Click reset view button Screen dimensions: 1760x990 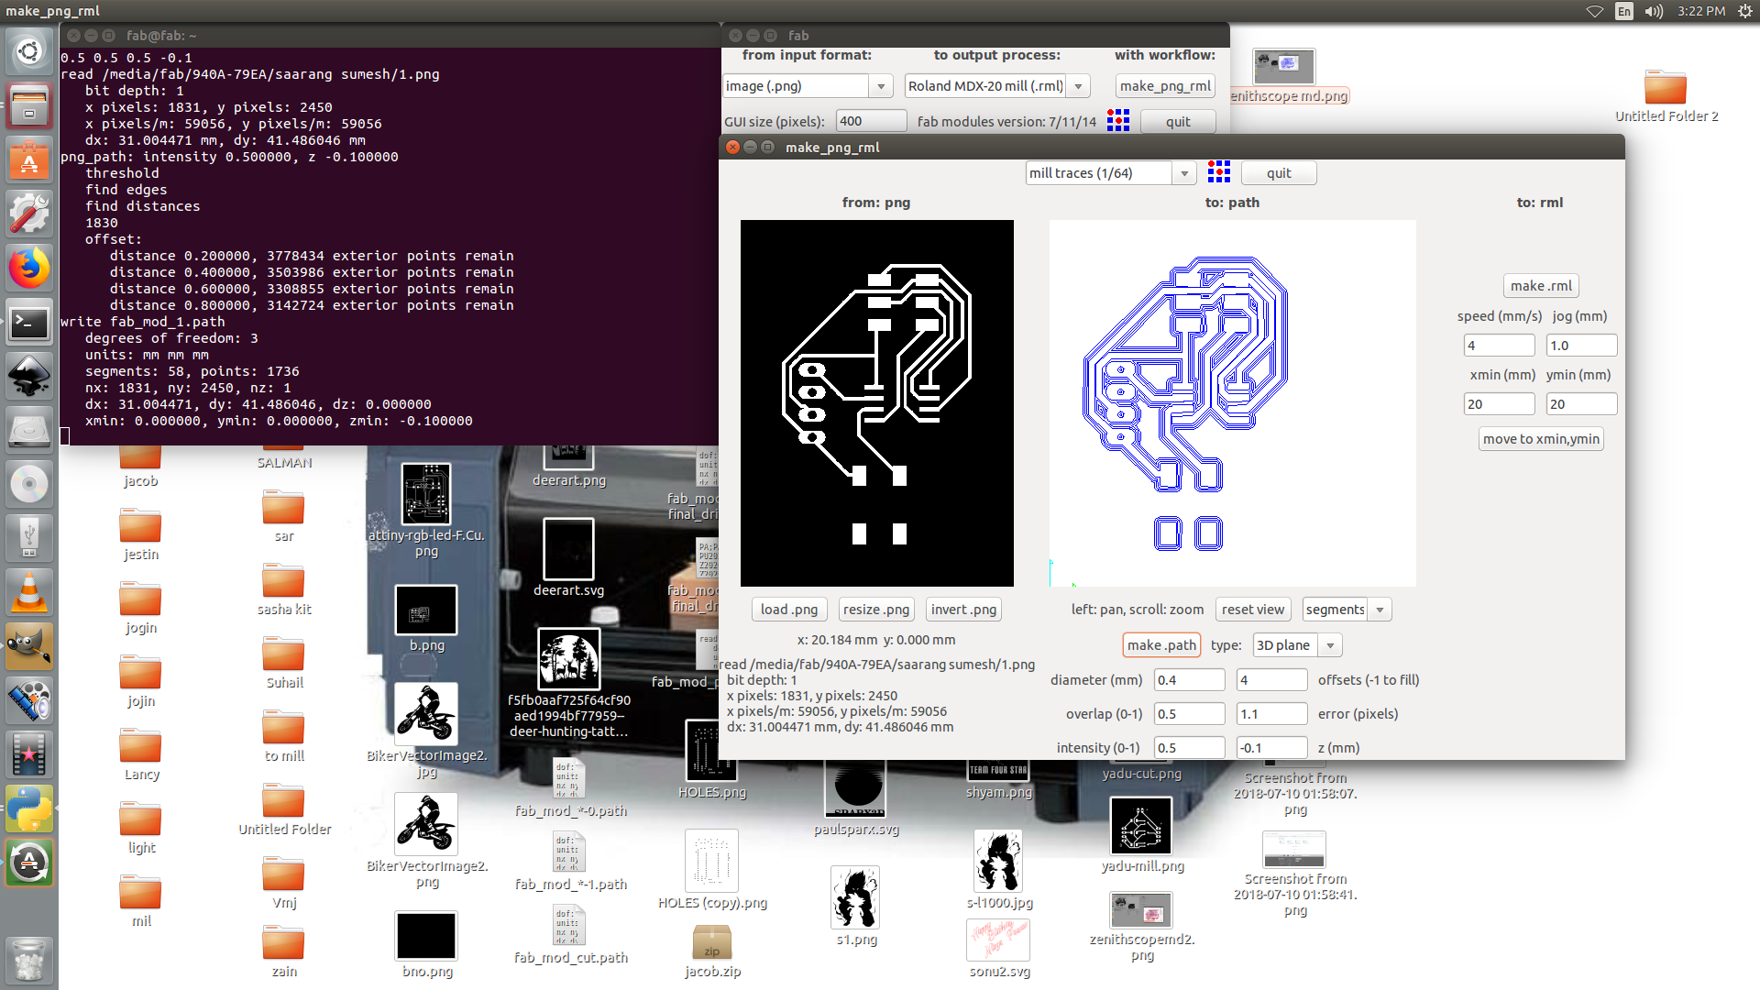[1252, 610]
